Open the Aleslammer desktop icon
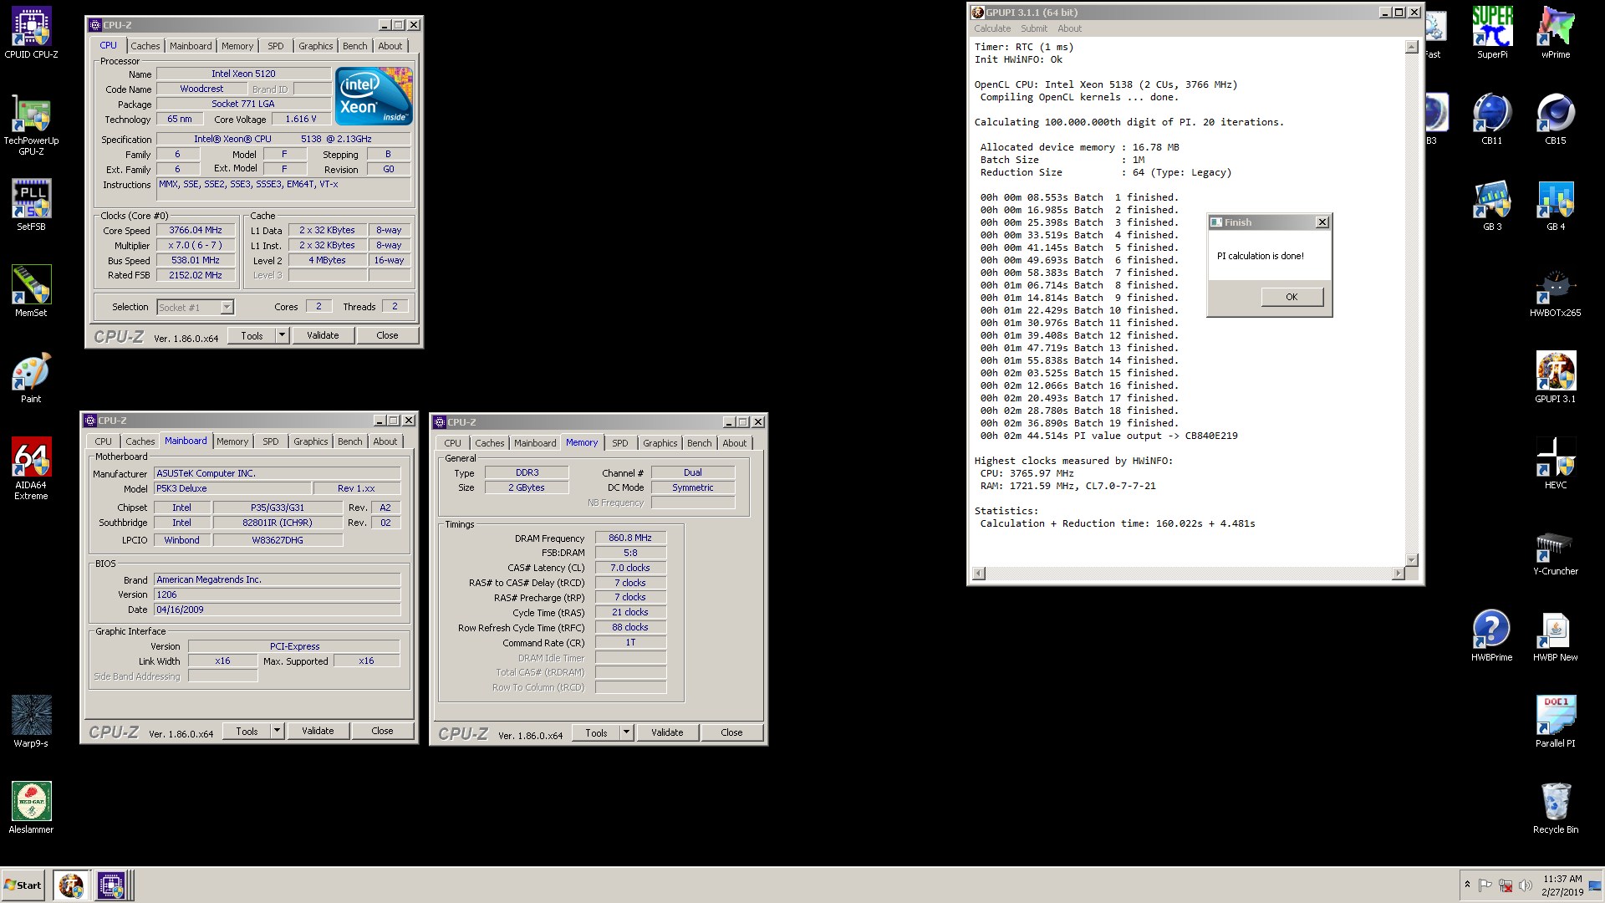1605x903 pixels. click(x=31, y=808)
